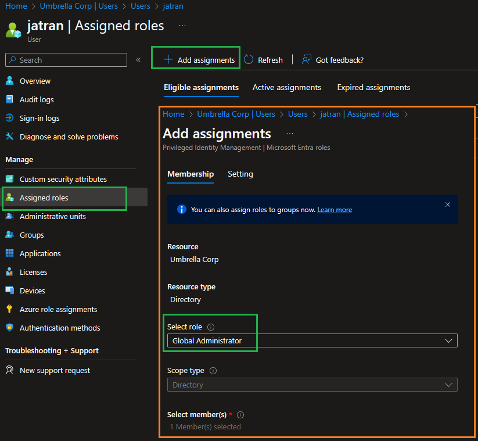The height and width of the screenshot is (441, 478).
Task: Open Groups in the sidebar
Action: (x=32, y=235)
